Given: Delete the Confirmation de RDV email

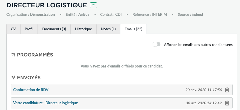Looking at the screenshot, I should 227,90.
